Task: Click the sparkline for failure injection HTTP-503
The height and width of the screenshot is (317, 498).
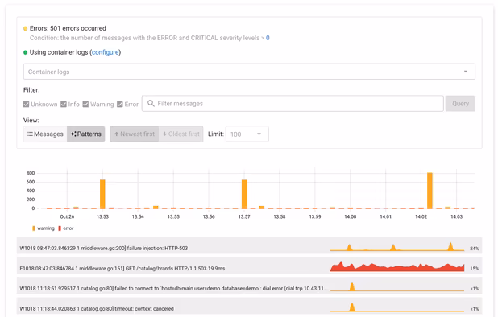Action: click(397, 247)
